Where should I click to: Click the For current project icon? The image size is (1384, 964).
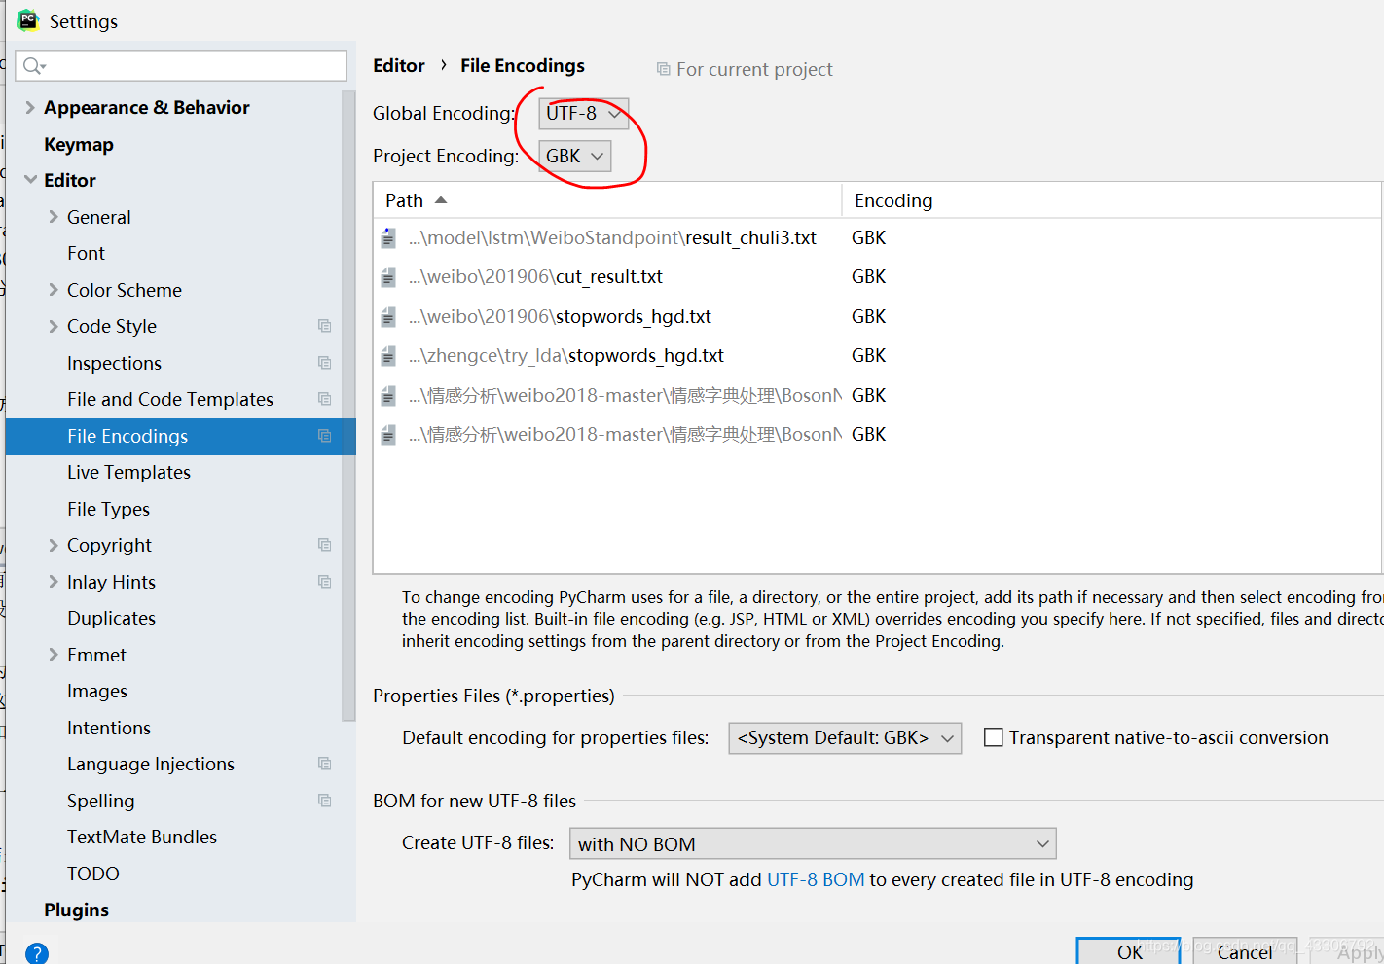tap(664, 69)
